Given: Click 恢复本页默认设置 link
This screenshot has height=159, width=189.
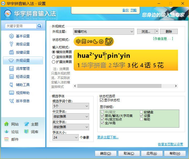Looking at the screenshot, I should 170,144.
